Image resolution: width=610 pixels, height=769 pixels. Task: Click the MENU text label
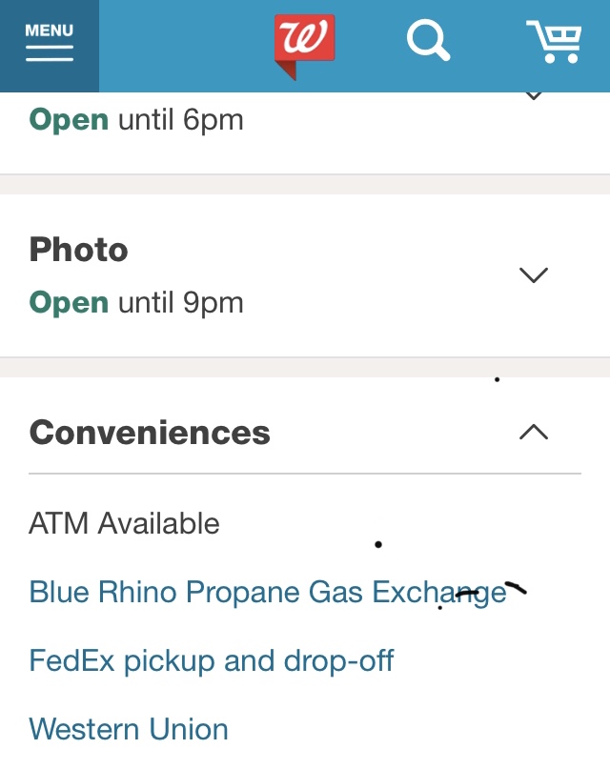[50, 30]
